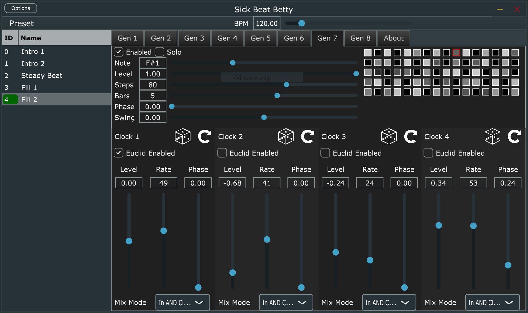Click the Level slider handle under Note
This screenshot has width=528, height=313.
click(x=356, y=74)
